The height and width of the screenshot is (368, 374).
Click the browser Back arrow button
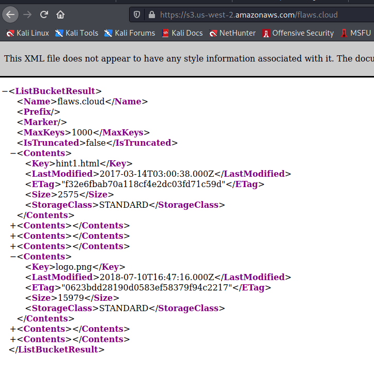[10, 14]
